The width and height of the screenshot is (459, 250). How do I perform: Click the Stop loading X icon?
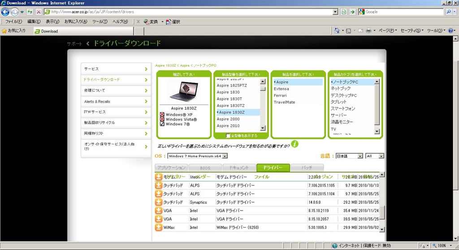(x=39, y=12)
